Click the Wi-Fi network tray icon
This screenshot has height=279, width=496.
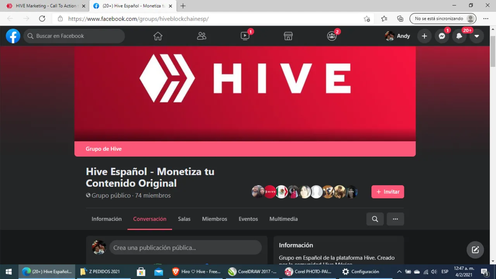[x=426, y=272]
